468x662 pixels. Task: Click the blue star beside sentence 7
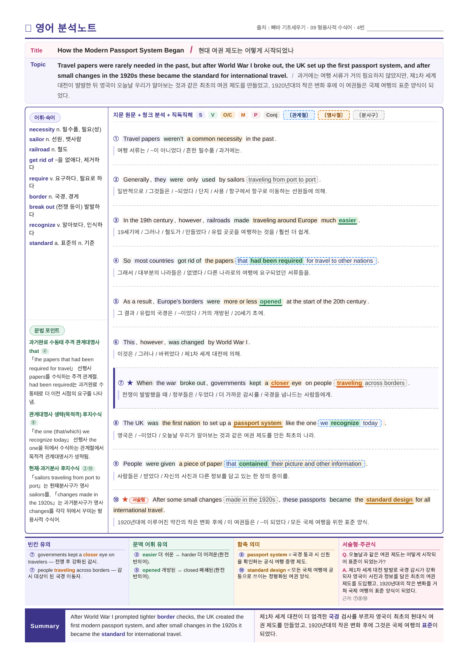tap(130, 383)
